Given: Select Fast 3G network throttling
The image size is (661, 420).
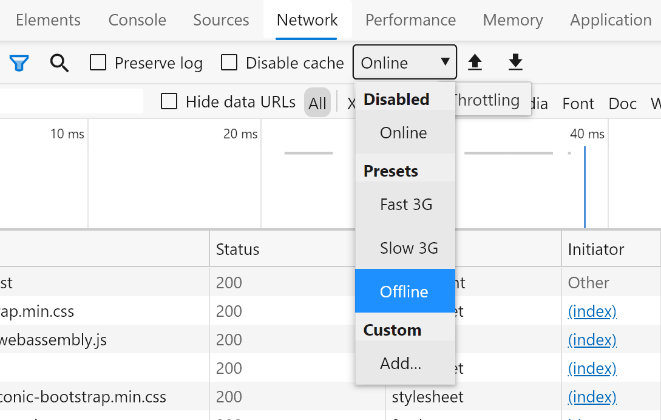Looking at the screenshot, I should click(405, 205).
